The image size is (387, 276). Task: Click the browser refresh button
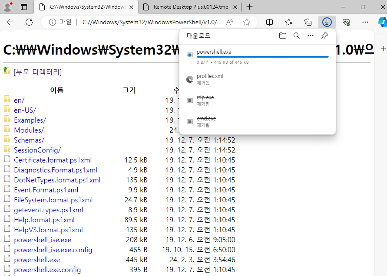click(x=29, y=22)
